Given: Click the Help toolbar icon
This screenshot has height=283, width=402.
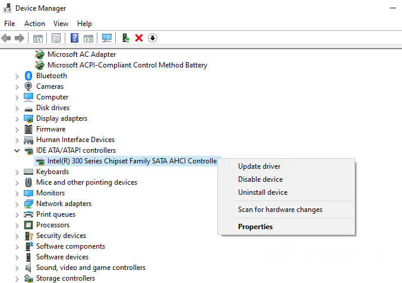Looking at the screenshot, I should 74,38.
